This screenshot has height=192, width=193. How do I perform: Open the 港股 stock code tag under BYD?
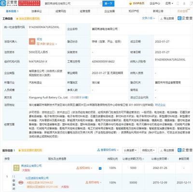(x=42, y=187)
